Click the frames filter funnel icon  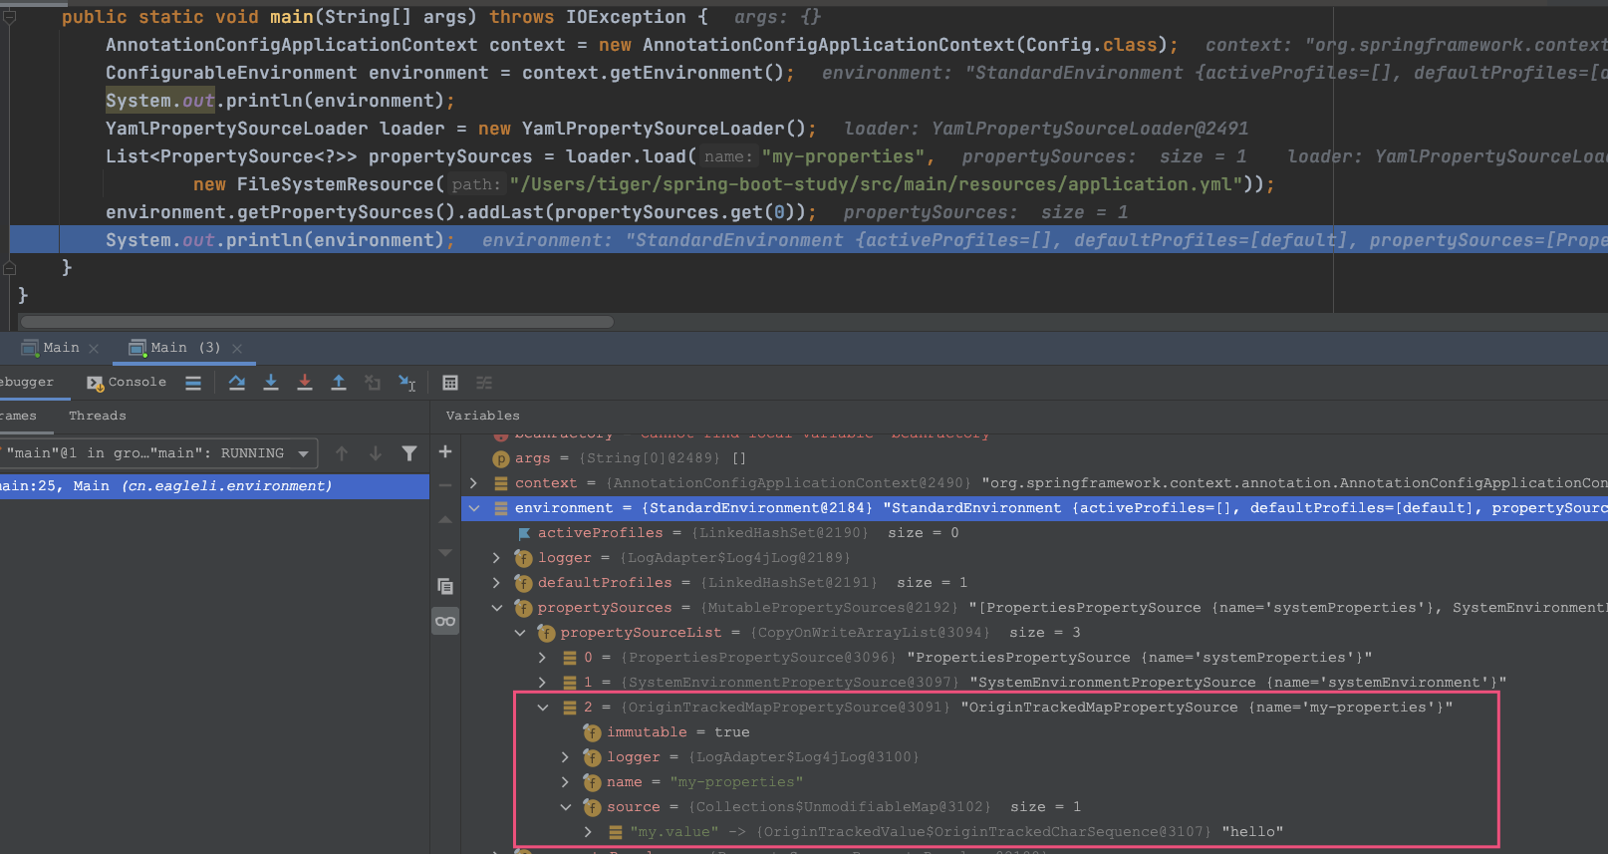click(x=409, y=453)
